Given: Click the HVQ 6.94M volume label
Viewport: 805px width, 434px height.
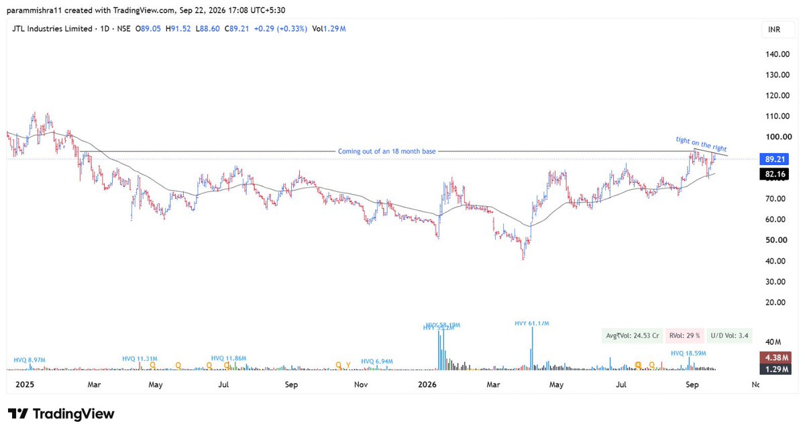Looking at the screenshot, I should point(376,362).
